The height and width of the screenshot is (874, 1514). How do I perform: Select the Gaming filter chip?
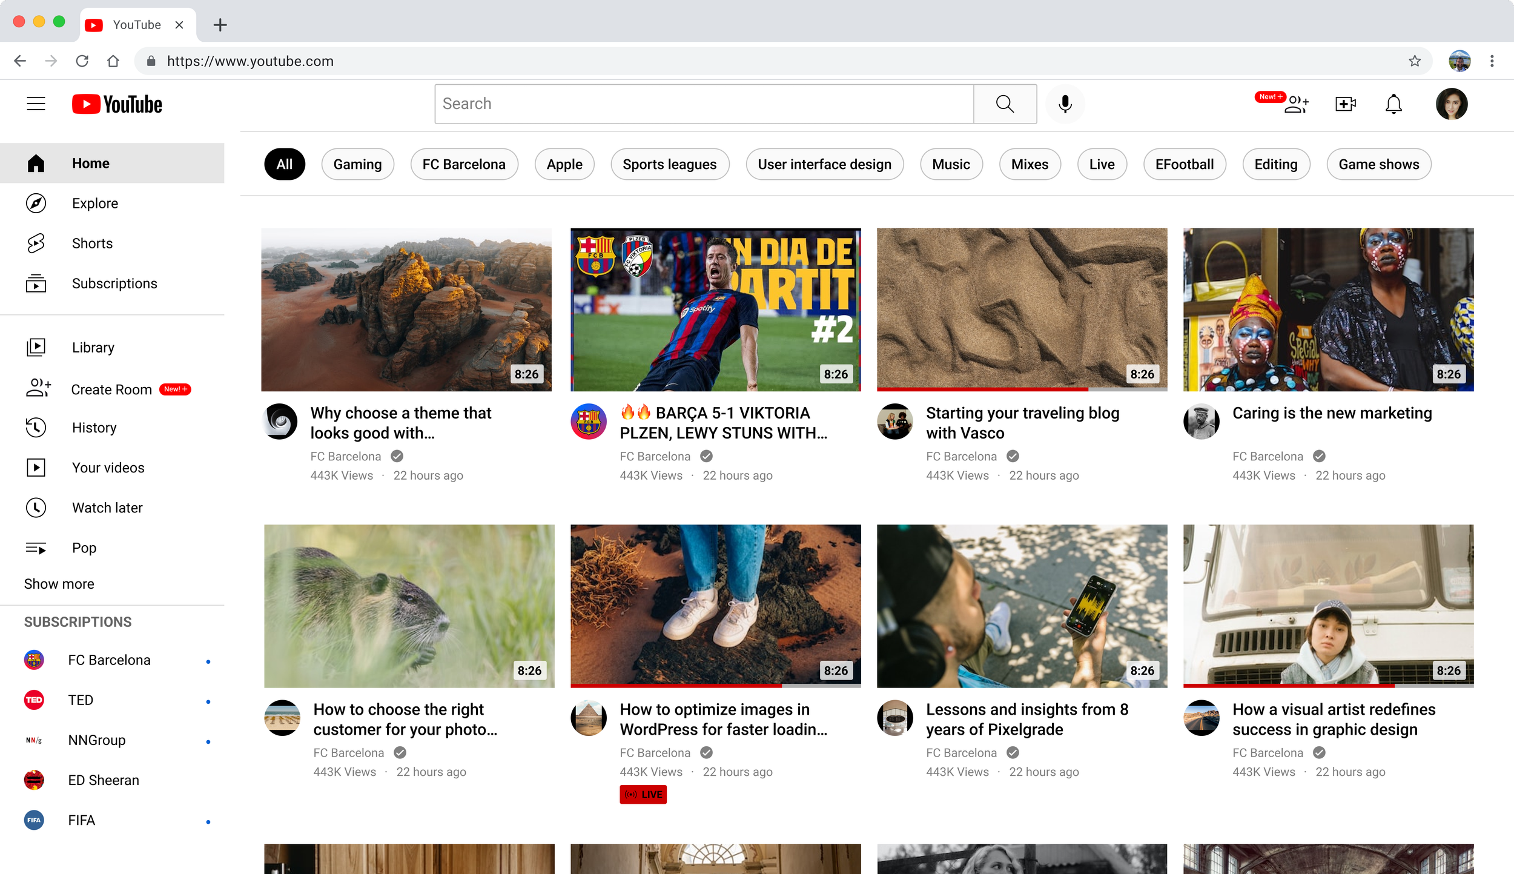pyautogui.click(x=357, y=164)
